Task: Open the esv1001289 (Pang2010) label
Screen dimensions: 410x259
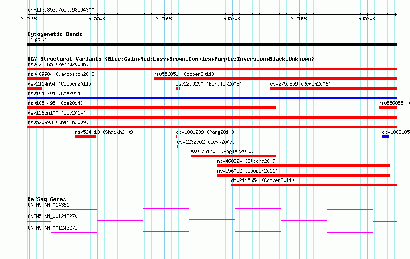Action: click(x=205, y=132)
